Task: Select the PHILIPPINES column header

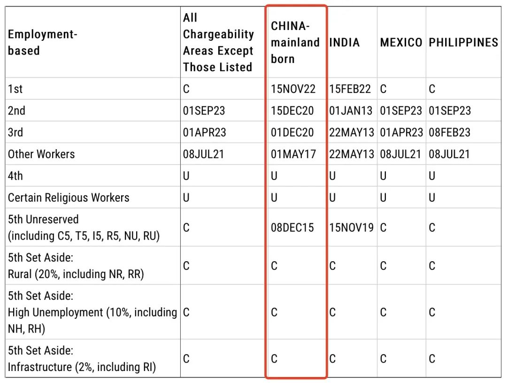Action: [463, 42]
